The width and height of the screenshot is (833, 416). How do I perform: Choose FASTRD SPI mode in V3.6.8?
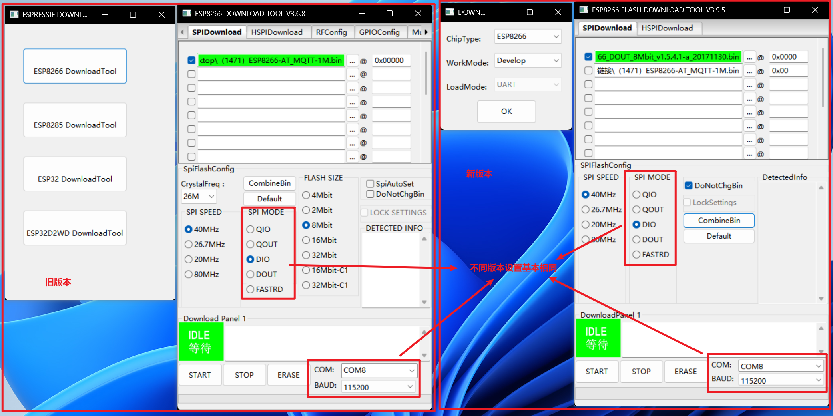(265, 289)
